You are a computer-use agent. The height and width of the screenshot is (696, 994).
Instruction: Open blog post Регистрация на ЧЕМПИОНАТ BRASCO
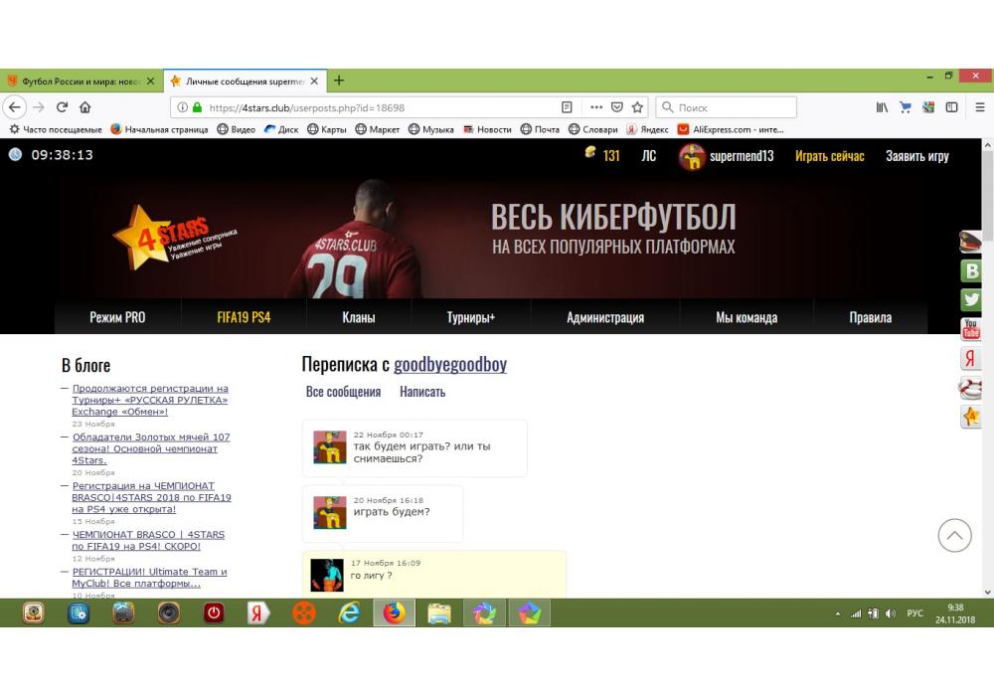click(x=151, y=497)
